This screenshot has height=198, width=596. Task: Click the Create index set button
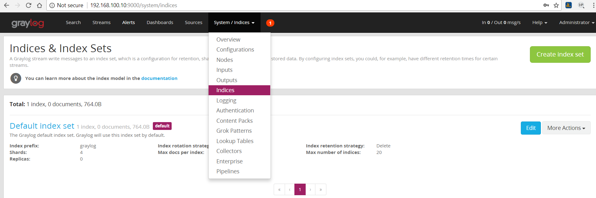[x=560, y=54]
